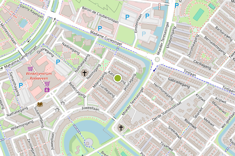Click the parking icon beside Samanthagang
Viewport: 235px width, 156px height.
(x=21, y=85)
